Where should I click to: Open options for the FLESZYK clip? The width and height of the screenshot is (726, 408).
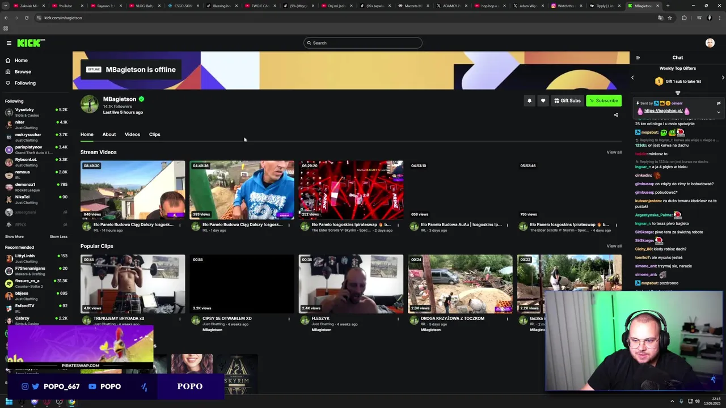[398, 319]
